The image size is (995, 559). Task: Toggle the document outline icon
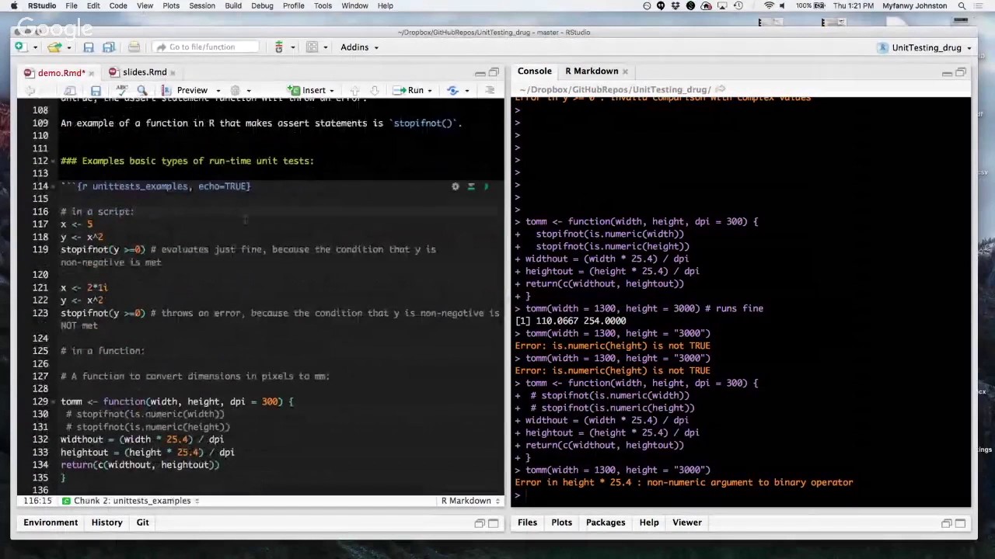(490, 91)
